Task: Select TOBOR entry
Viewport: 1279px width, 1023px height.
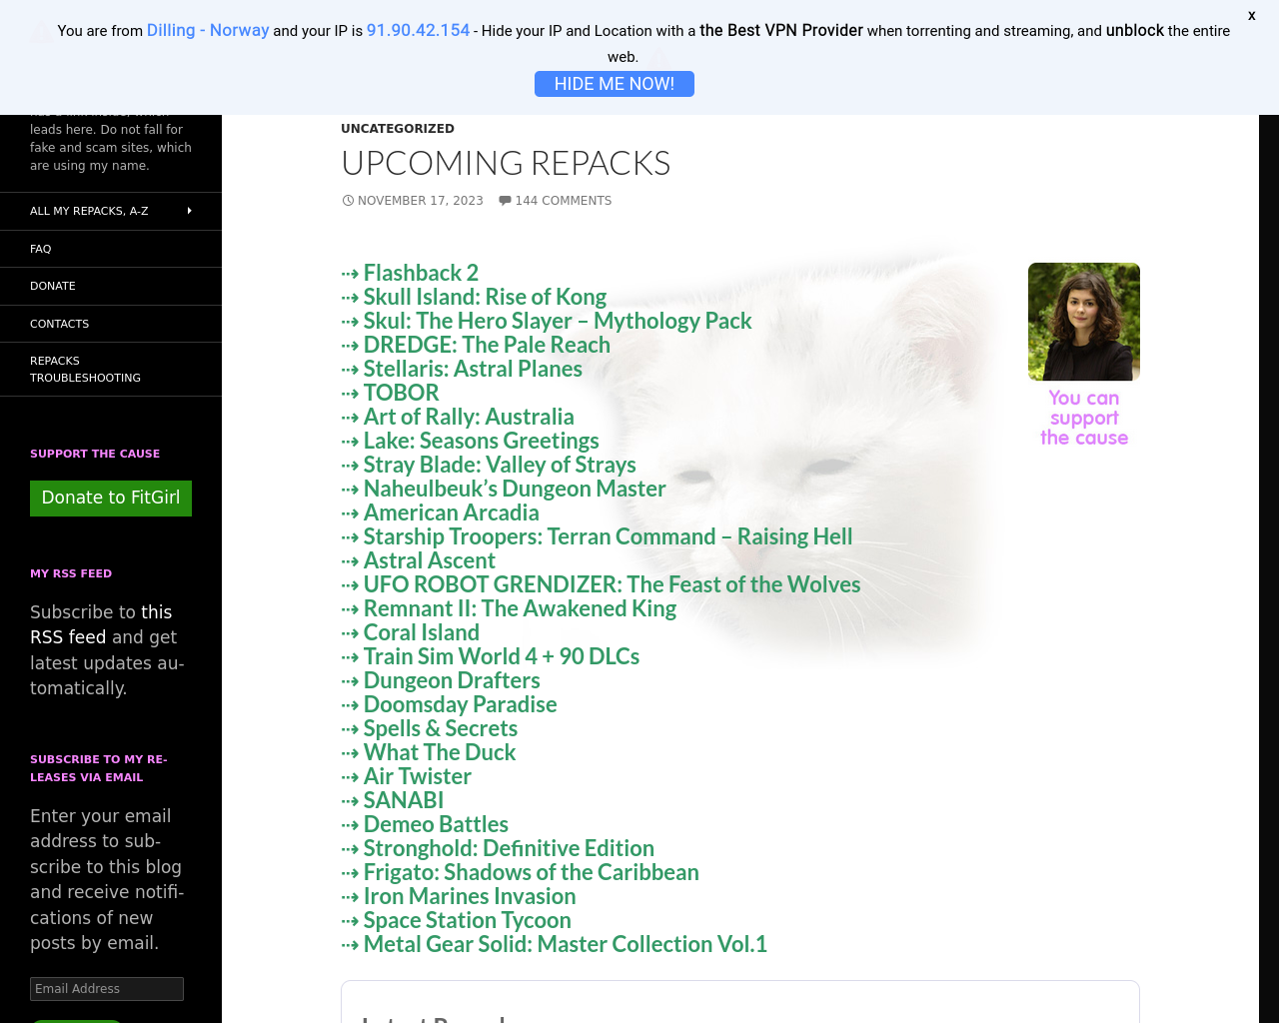Action: pyautogui.click(x=402, y=393)
